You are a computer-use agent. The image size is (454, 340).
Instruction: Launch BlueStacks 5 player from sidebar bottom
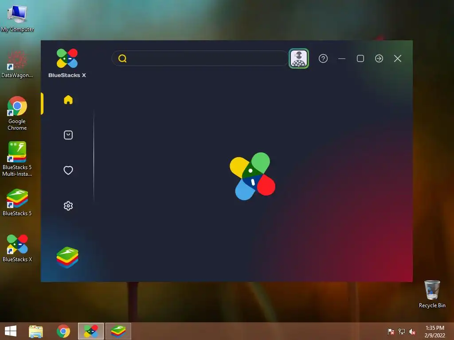coord(67,257)
